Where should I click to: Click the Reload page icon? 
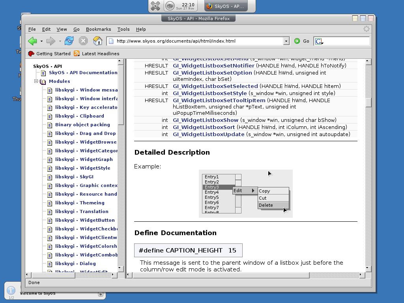(x=69, y=41)
